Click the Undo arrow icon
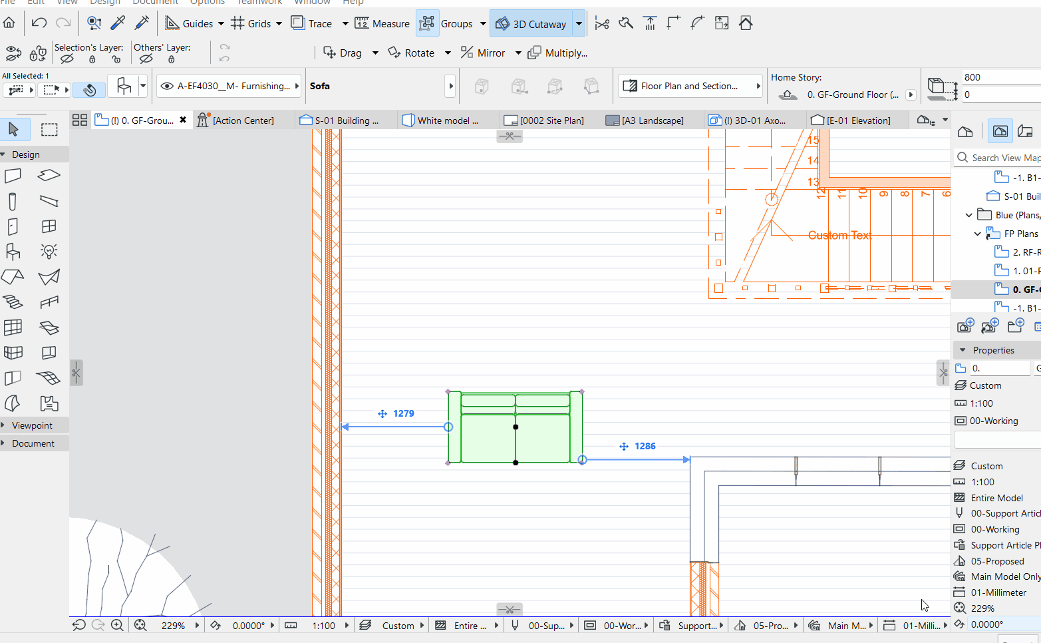Screen dimensions: 1041x643 coord(39,23)
